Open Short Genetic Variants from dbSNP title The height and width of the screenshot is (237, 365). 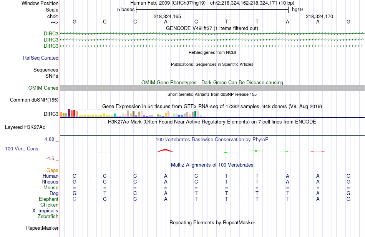[x=212, y=94]
